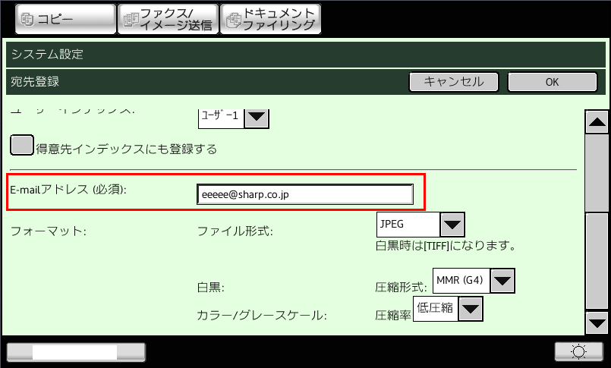This screenshot has width=611, height=368.
Task: Confirm with the OK button
Action: [552, 82]
